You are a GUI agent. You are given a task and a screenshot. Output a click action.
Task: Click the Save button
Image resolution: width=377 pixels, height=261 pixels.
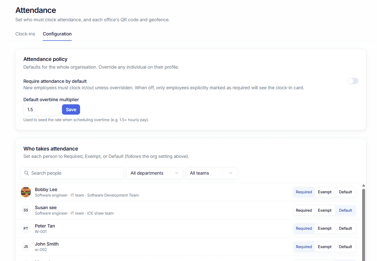point(71,110)
